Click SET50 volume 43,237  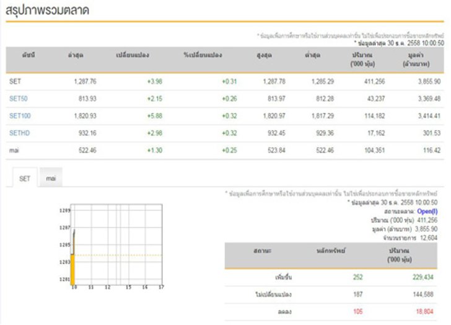376,99
